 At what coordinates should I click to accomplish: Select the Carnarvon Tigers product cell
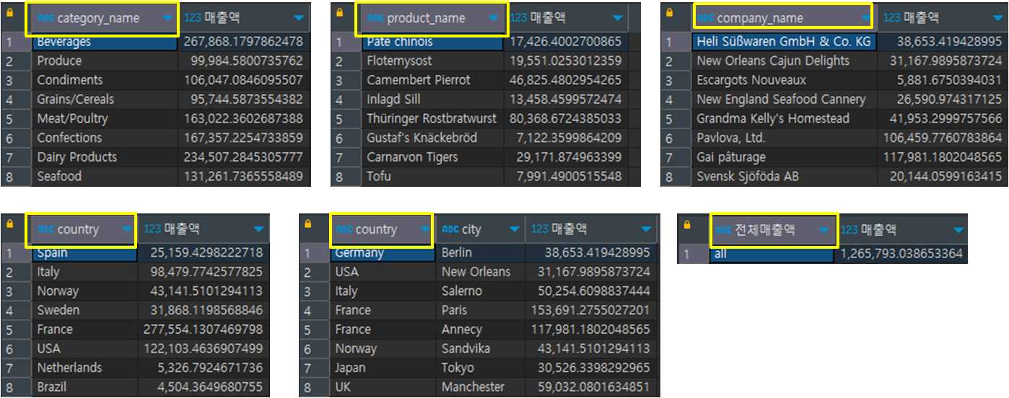pyautogui.click(x=432, y=157)
